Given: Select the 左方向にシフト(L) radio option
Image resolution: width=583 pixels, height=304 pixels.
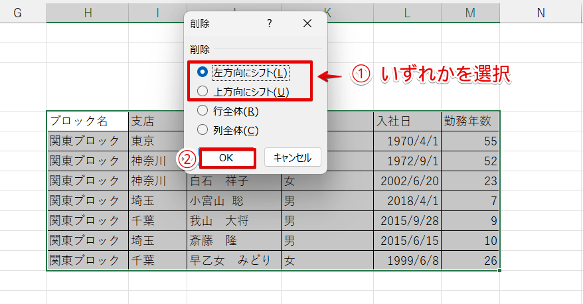Looking at the screenshot, I should click(243, 72).
